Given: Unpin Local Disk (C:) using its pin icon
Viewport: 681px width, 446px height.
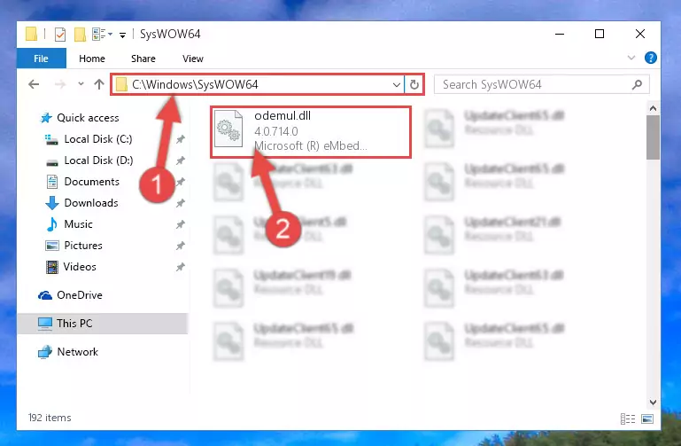Looking at the screenshot, I should [181, 139].
